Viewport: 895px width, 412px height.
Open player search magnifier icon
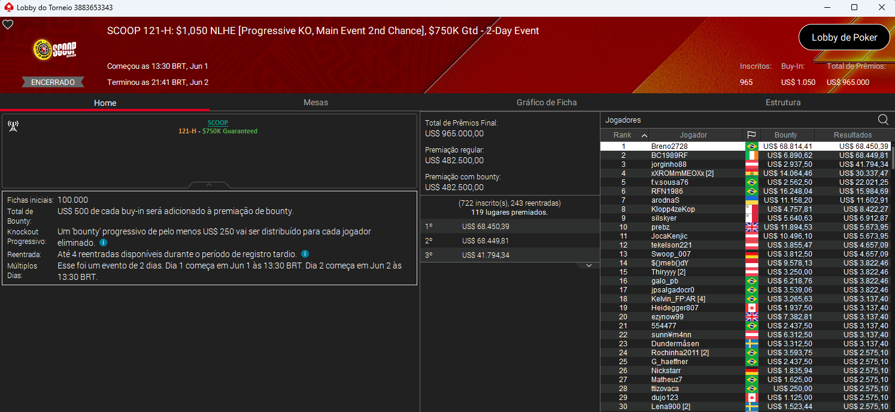883,120
